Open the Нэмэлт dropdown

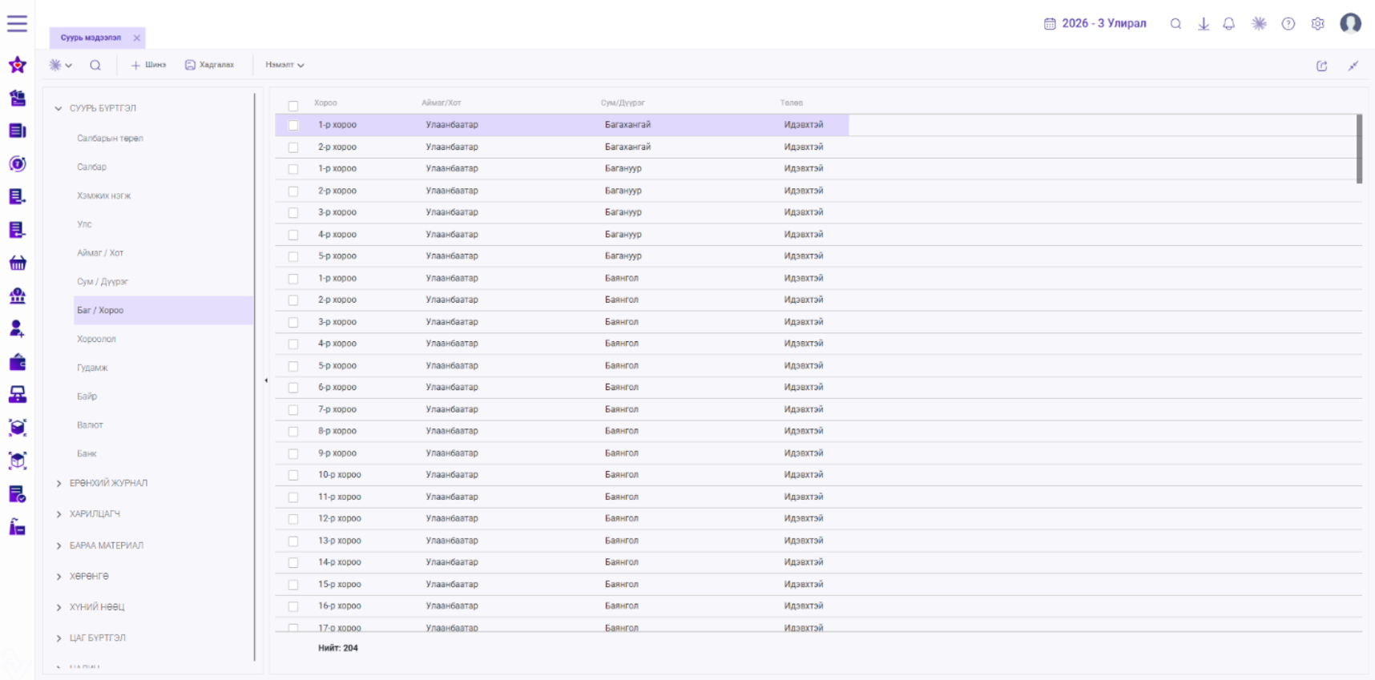pos(284,65)
